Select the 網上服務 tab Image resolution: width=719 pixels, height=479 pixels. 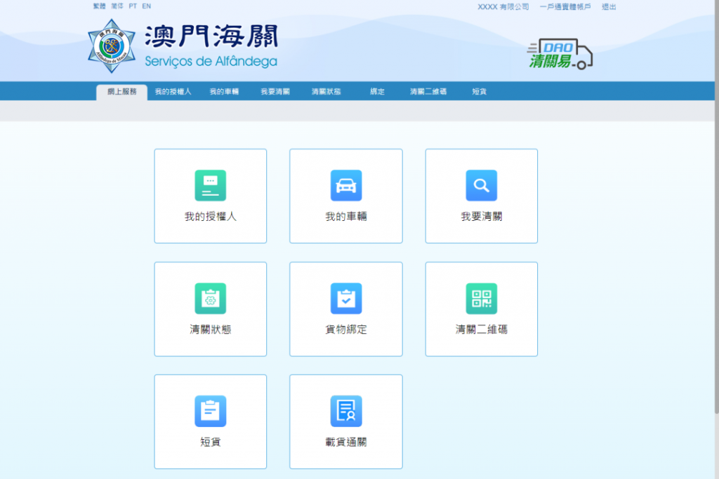click(121, 92)
